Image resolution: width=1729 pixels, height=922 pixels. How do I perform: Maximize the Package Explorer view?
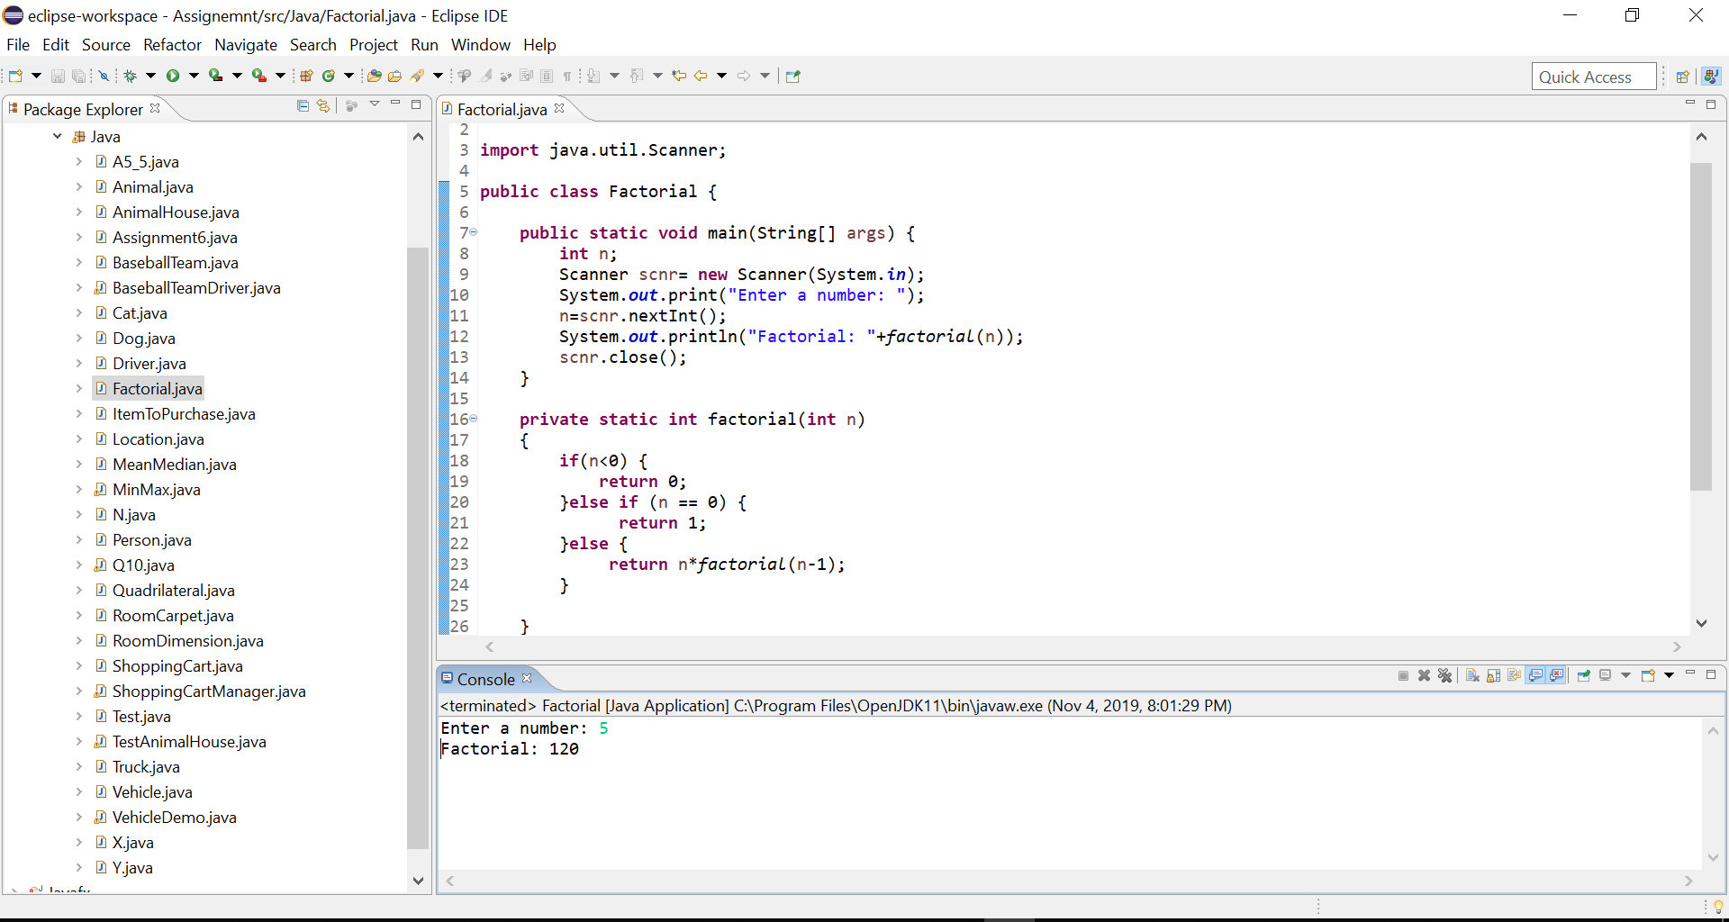point(416,104)
